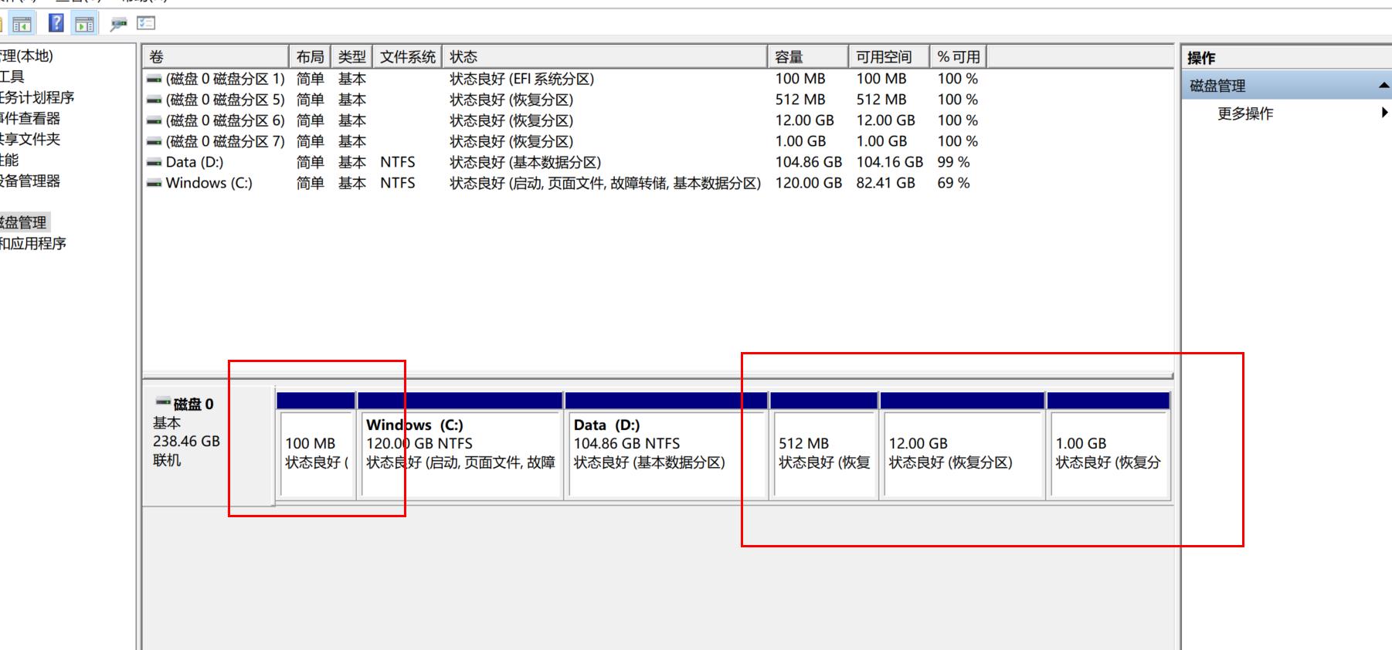Select the 12.00 GB recovery block in disk map
This screenshot has width=1392, height=650.
(x=963, y=446)
